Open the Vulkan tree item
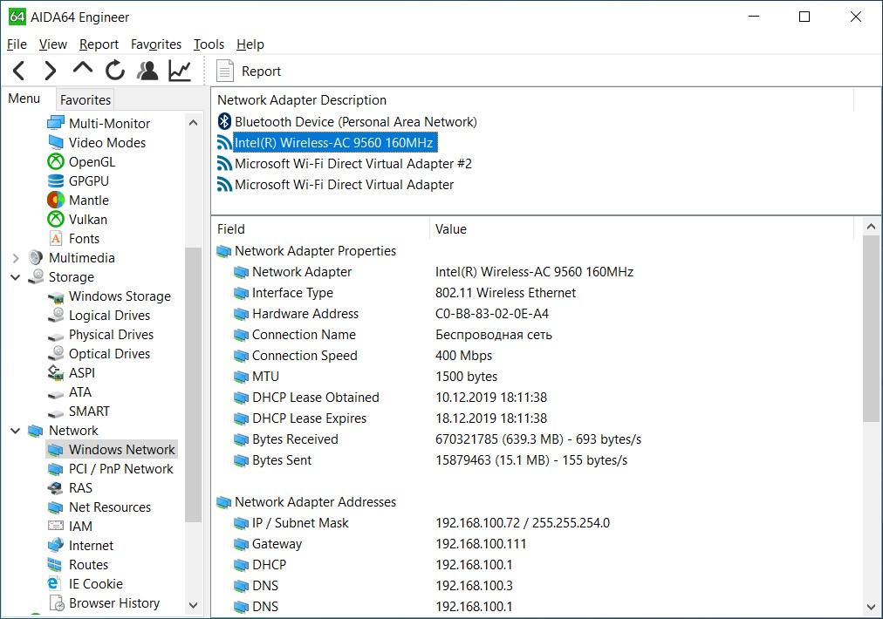The image size is (883, 619). point(87,220)
